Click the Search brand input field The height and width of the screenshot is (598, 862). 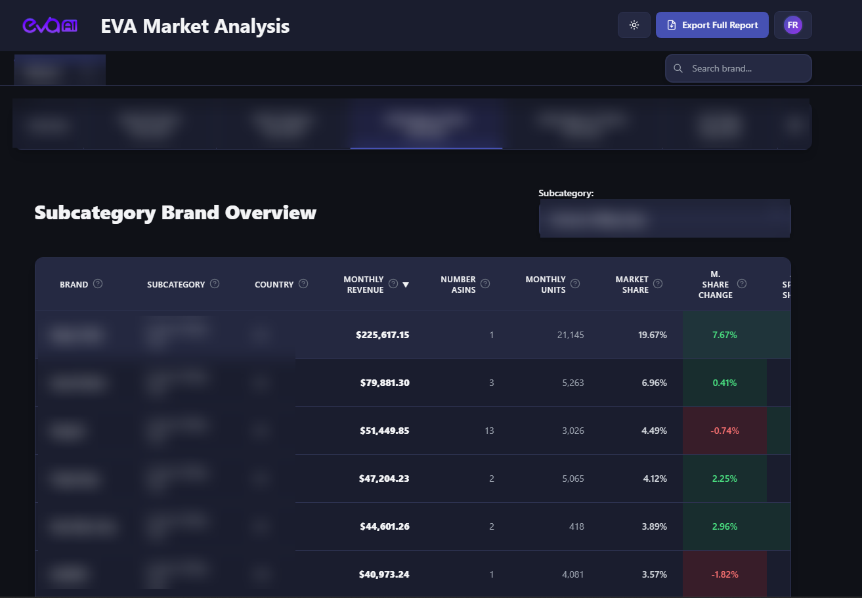(745, 68)
